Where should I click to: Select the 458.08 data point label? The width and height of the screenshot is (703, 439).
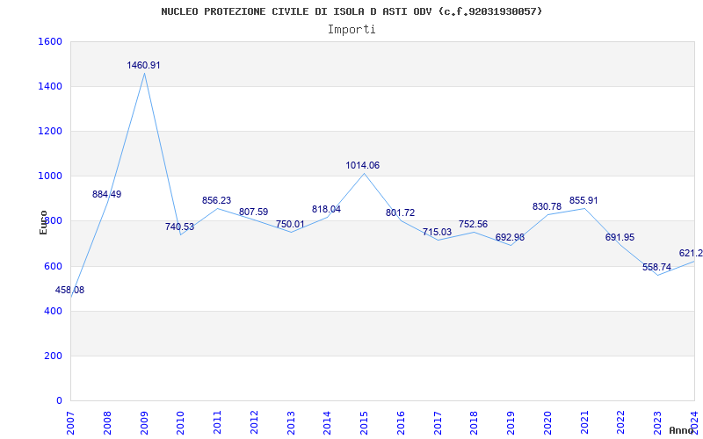click(x=69, y=291)
